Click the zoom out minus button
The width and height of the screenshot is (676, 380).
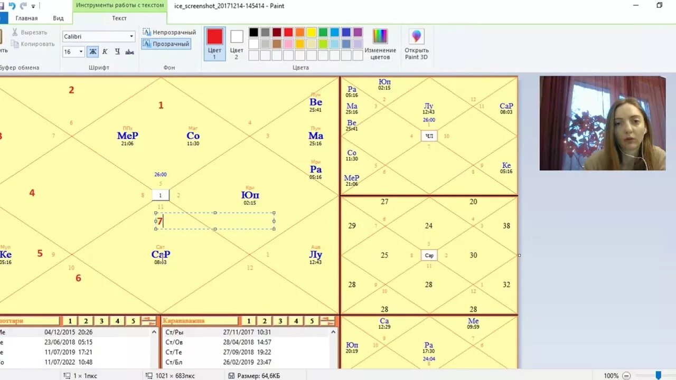click(x=626, y=375)
